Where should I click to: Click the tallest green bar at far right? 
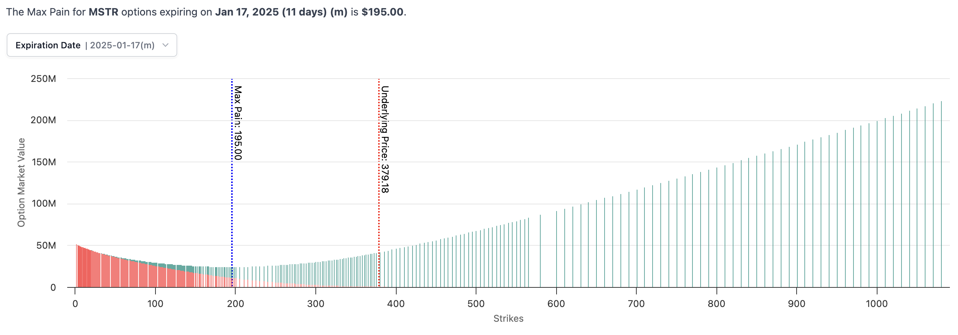[941, 193]
